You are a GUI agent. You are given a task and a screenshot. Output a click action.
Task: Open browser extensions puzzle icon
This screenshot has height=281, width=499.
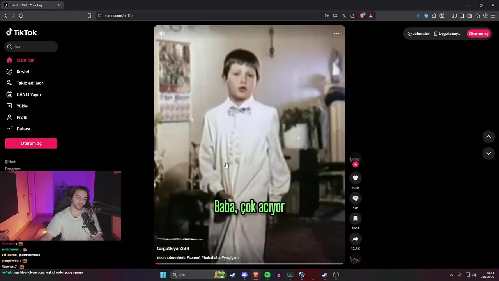(434, 16)
